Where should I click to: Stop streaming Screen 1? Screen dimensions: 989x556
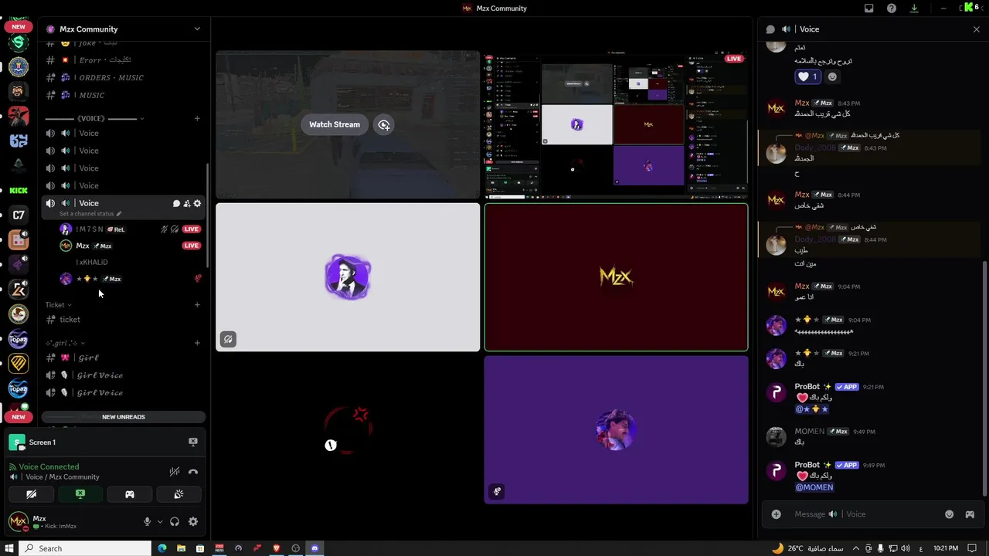click(193, 442)
